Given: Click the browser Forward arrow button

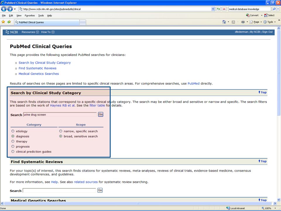Looking at the screenshot, I should [10, 9].
